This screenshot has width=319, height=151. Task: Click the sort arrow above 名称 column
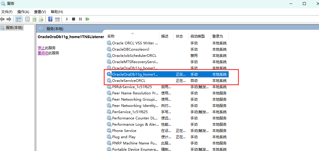(x=133, y=33)
